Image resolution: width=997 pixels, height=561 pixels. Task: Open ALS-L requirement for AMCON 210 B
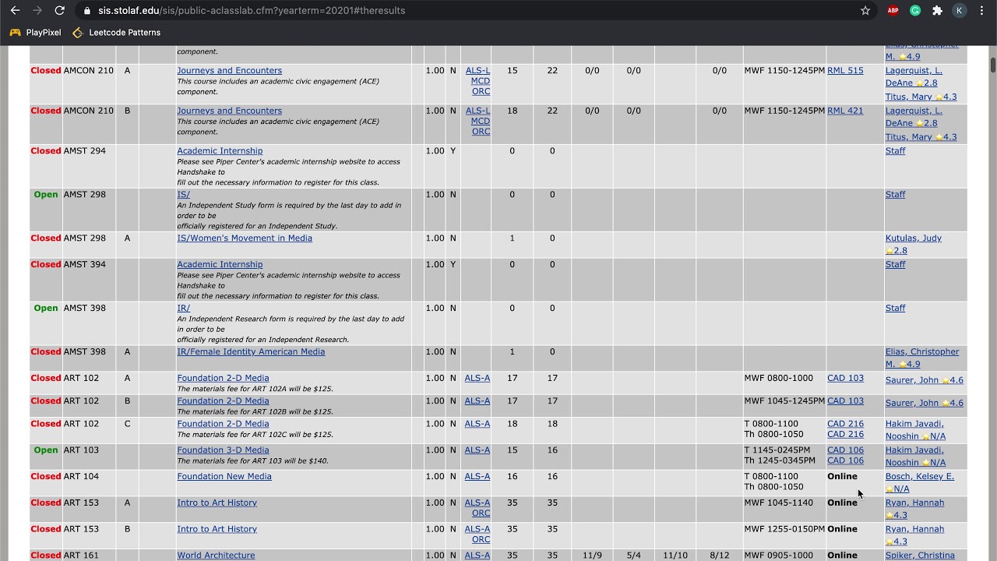[x=478, y=111]
